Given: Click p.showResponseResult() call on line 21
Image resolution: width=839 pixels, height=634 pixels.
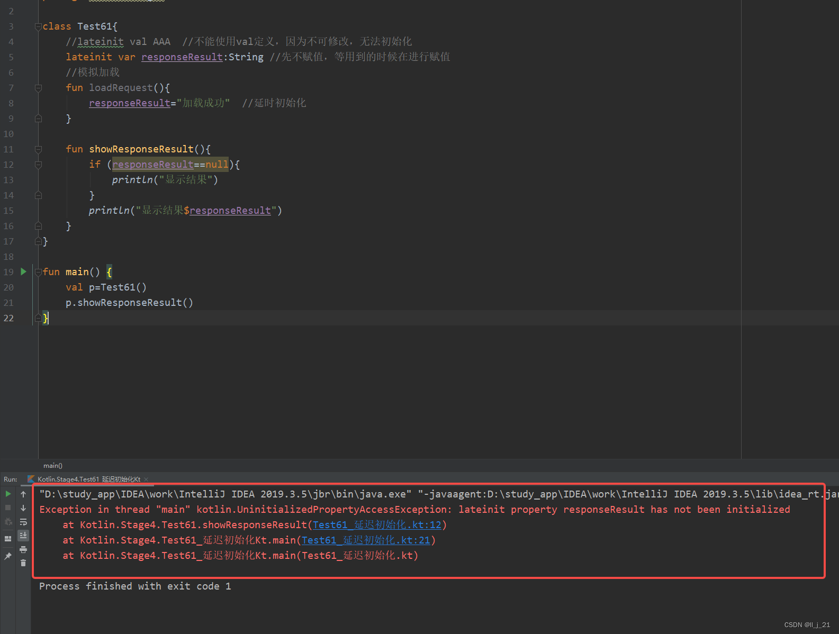Looking at the screenshot, I should [x=129, y=303].
